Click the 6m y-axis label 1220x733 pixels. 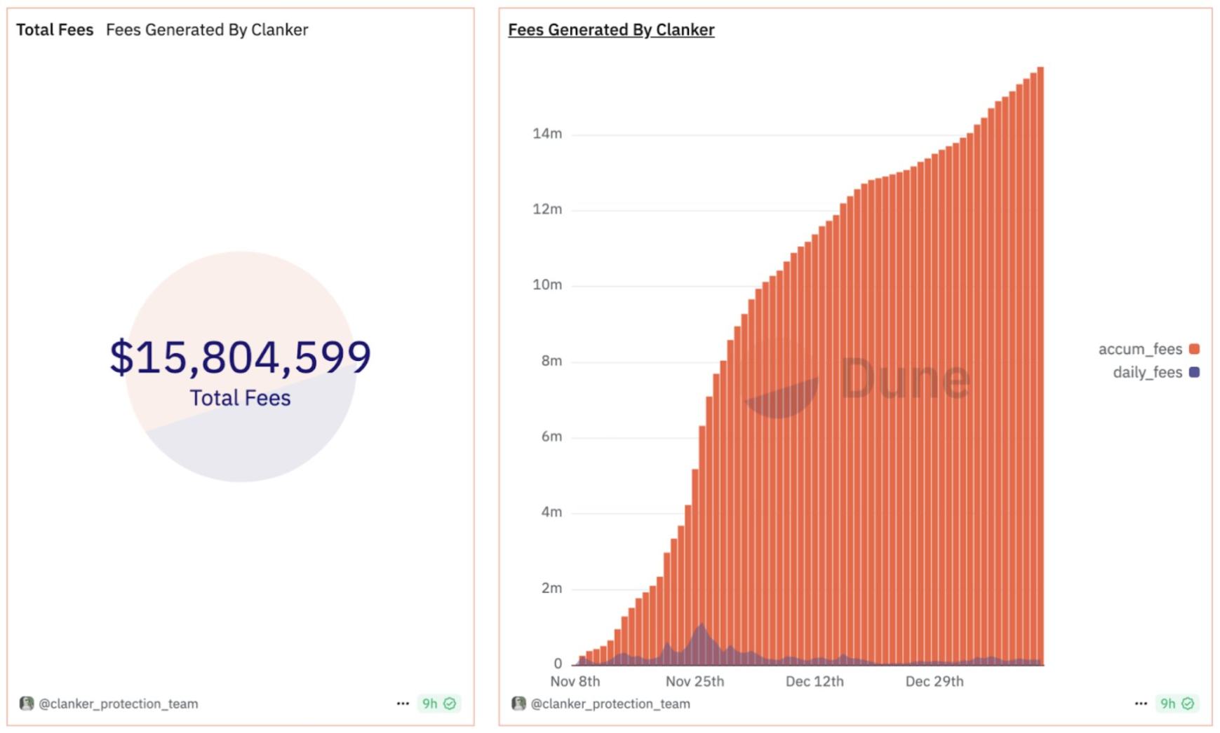coord(551,437)
